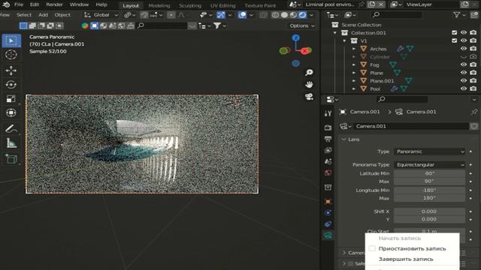Viewport: 481px width, 270px height.
Task: Select the Select Box tool
Action: (x=11, y=40)
